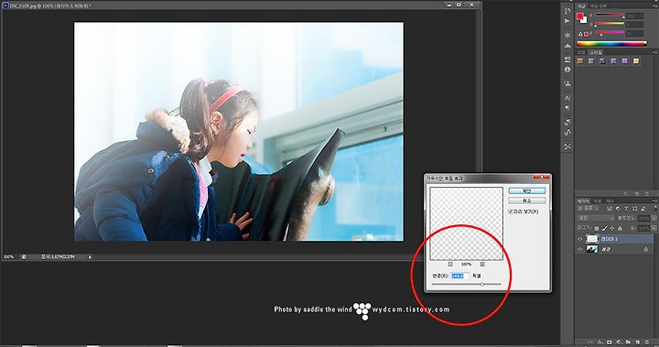Screen dimensions: 659x347
Task: Toggle lock image pixels brush icon
Action: [x=605, y=228]
